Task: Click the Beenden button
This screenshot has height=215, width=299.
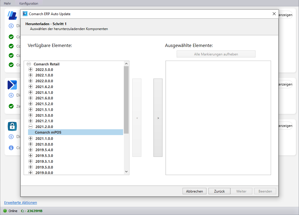Action: pyautogui.click(x=265, y=191)
